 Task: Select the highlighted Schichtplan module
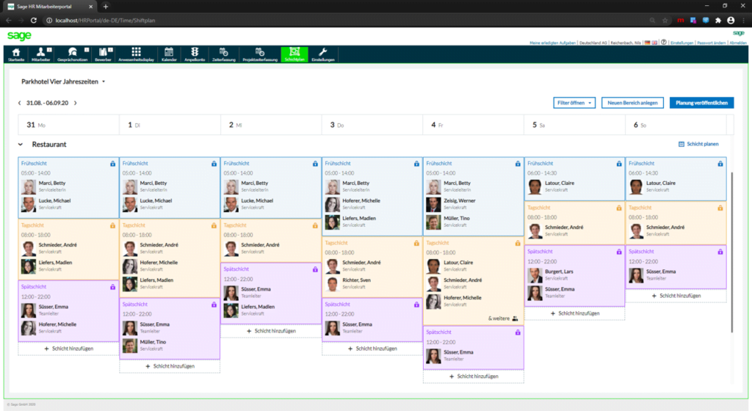[x=294, y=54]
